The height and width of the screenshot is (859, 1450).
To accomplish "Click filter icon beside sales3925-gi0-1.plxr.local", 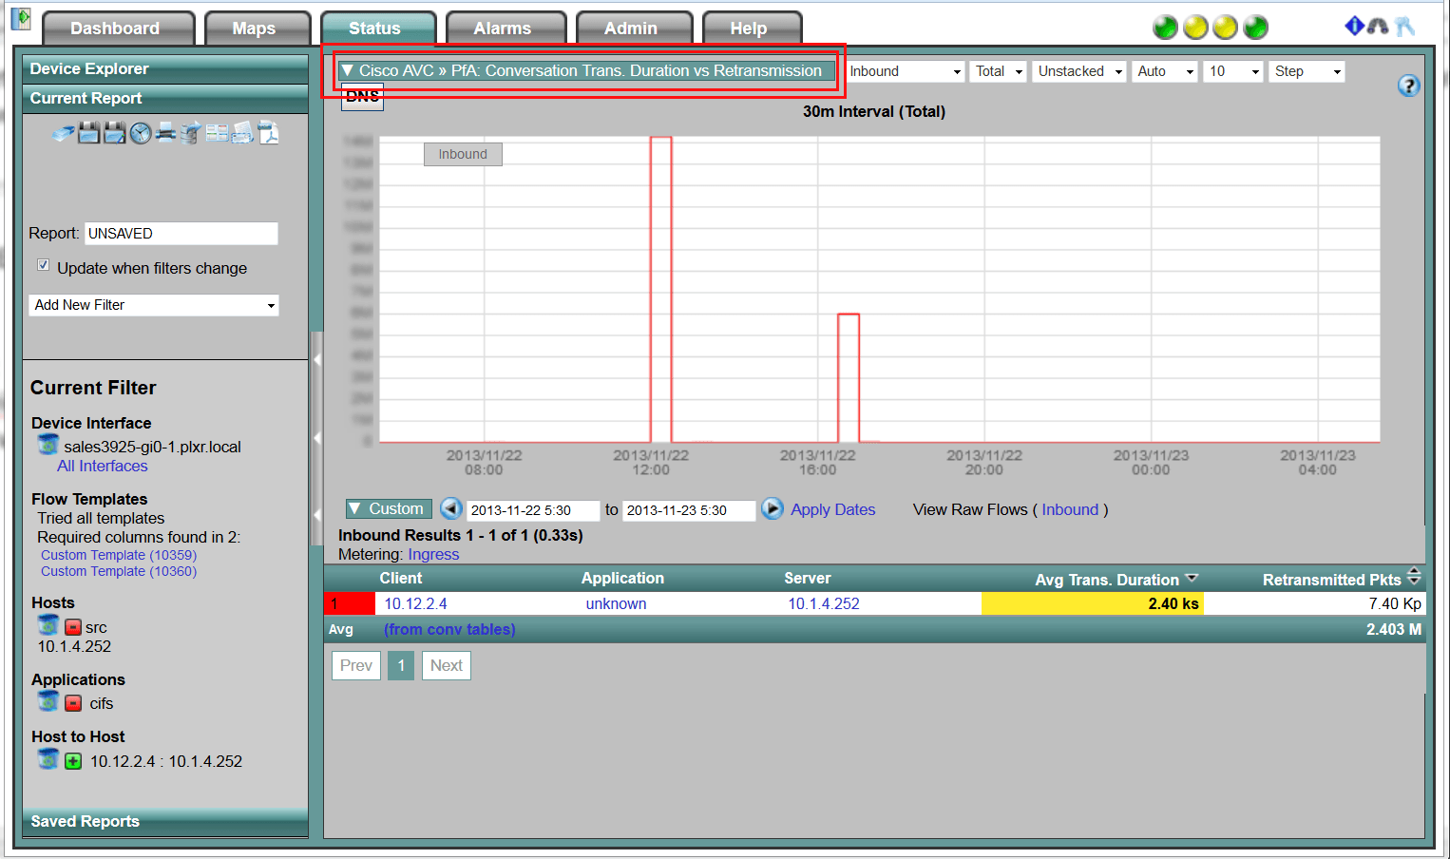I will (48, 445).
